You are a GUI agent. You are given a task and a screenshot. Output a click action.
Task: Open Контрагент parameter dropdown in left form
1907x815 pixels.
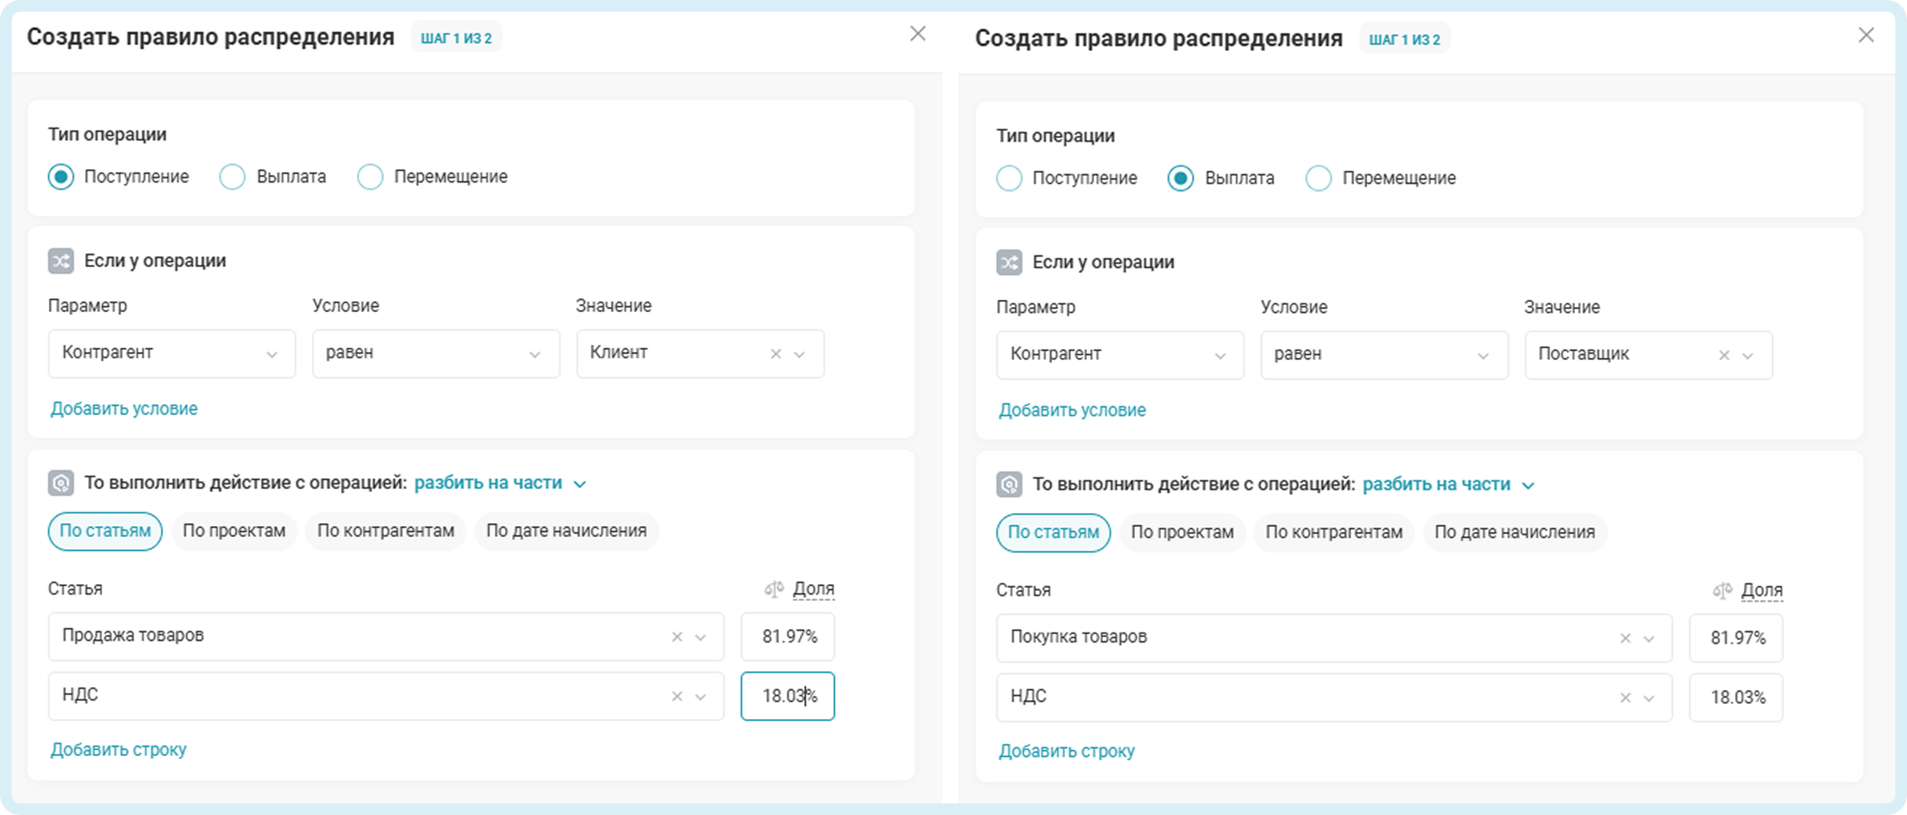[x=171, y=354]
